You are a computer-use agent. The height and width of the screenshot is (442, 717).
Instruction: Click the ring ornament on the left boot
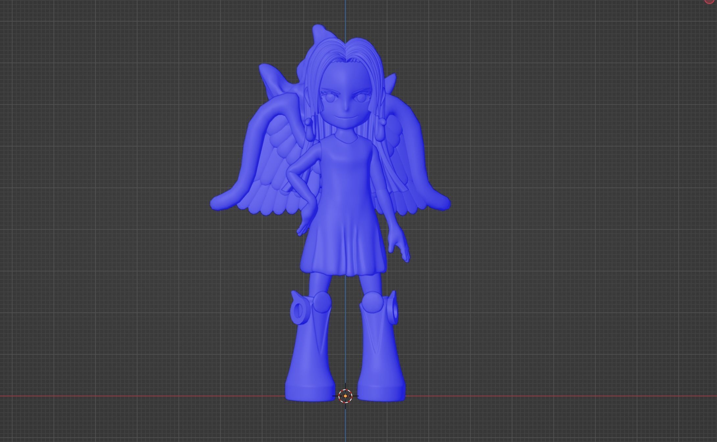click(x=299, y=311)
